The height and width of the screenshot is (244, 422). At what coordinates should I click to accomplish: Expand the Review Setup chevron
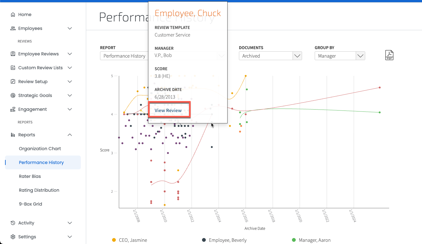click(70, 82)
